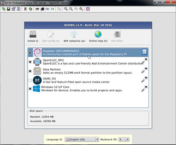Select Windows 10 IoT Core entry title
This screenshot has width=176, height=145.
coord(55,87)
